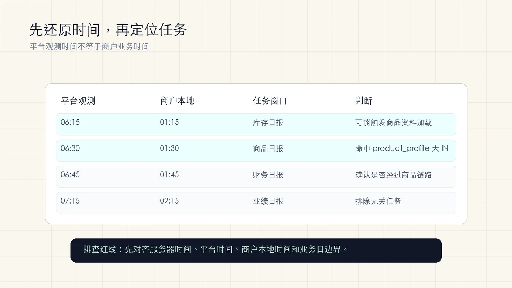Click the 业绩日报 task cell

(268, 201)
